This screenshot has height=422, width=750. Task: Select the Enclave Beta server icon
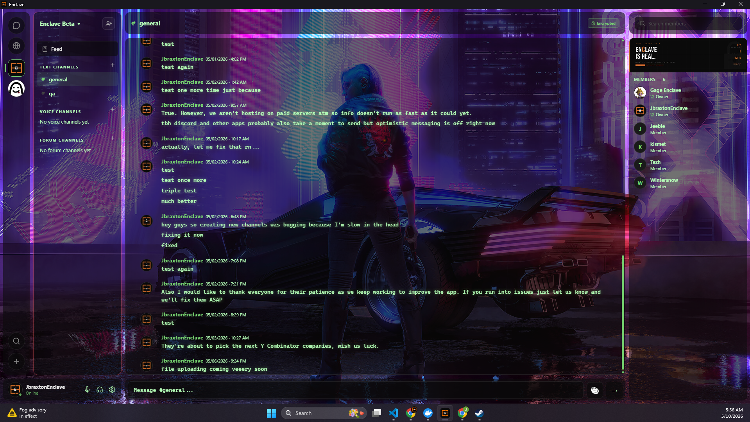click(16, 68)
